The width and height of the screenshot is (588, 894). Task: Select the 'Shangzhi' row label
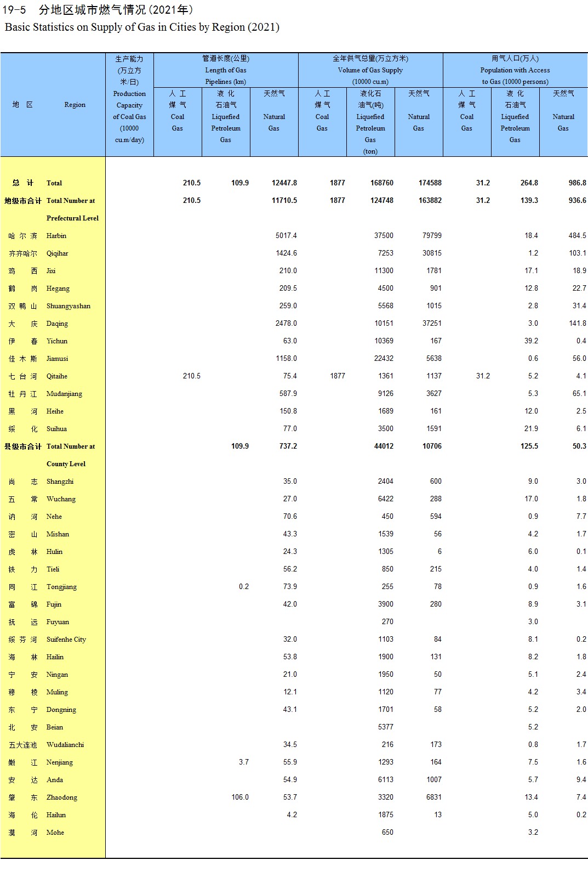click(x=60, y=482)
